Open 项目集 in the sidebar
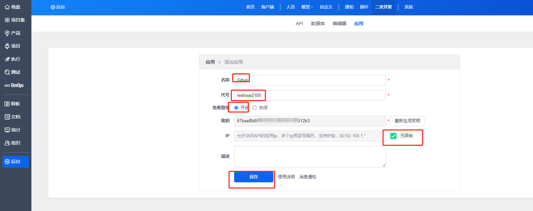The image size is (533, 211). pyautogui.click(x=16, y=20)
